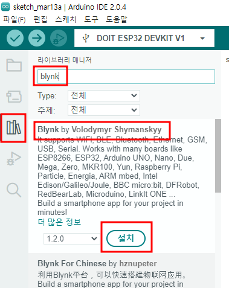Click the 설치 install button
Viewport: 229px width, 288px height.
pyautogui.click(x=126, y=238)
